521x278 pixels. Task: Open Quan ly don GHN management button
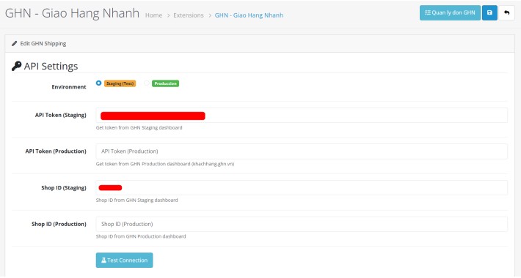pos(450,12)
